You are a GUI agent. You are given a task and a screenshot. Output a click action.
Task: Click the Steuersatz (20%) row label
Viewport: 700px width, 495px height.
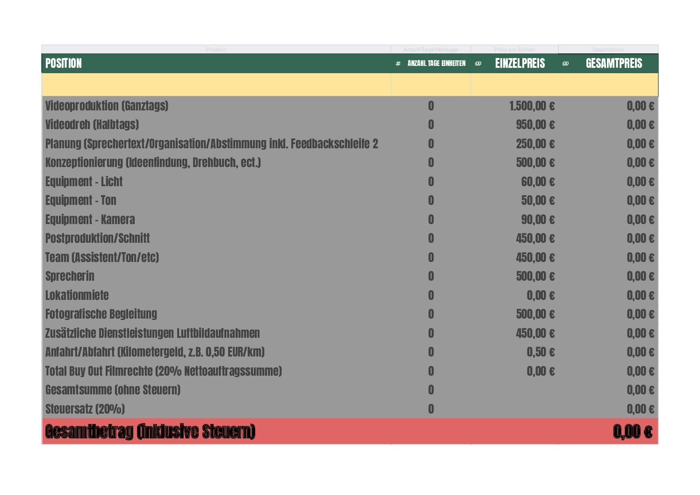[x=85, y=409]
